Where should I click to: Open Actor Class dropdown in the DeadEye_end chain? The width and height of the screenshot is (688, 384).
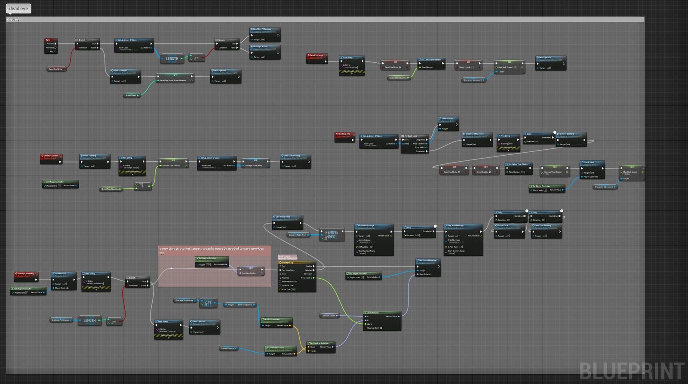pyautogui.click(x=371, y=146)
